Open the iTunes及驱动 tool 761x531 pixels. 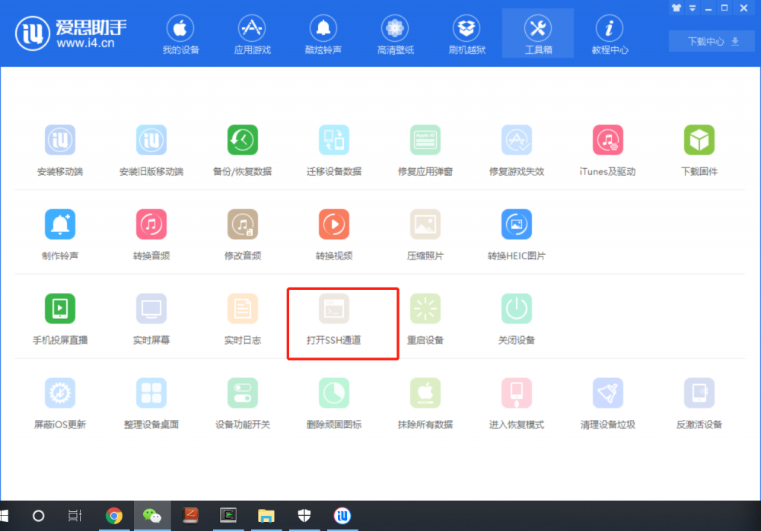pyautogui.click(x=607, y=141)
